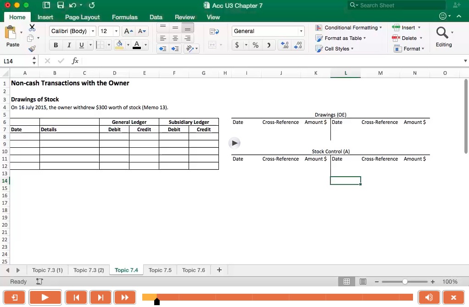Toggle italic formatting

tap(69, 45)
